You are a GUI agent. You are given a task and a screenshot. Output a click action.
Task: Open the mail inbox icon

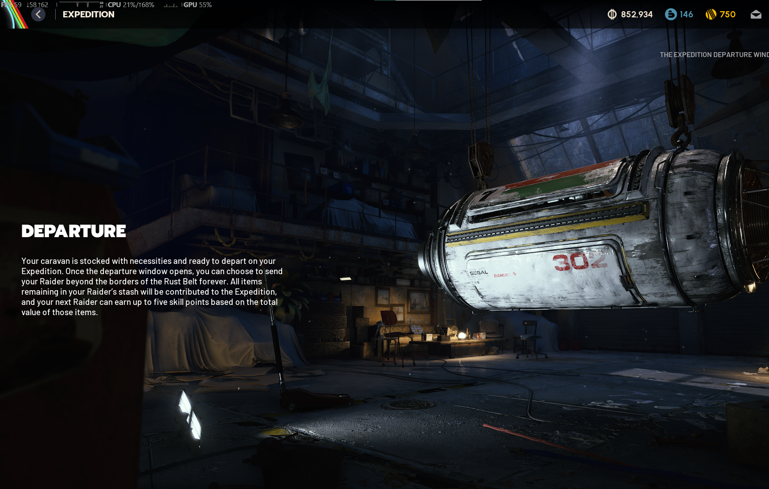756,15
